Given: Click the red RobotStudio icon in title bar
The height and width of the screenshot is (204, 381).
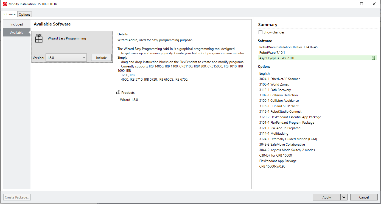Looking at the screenshot, I should point(5,4).
